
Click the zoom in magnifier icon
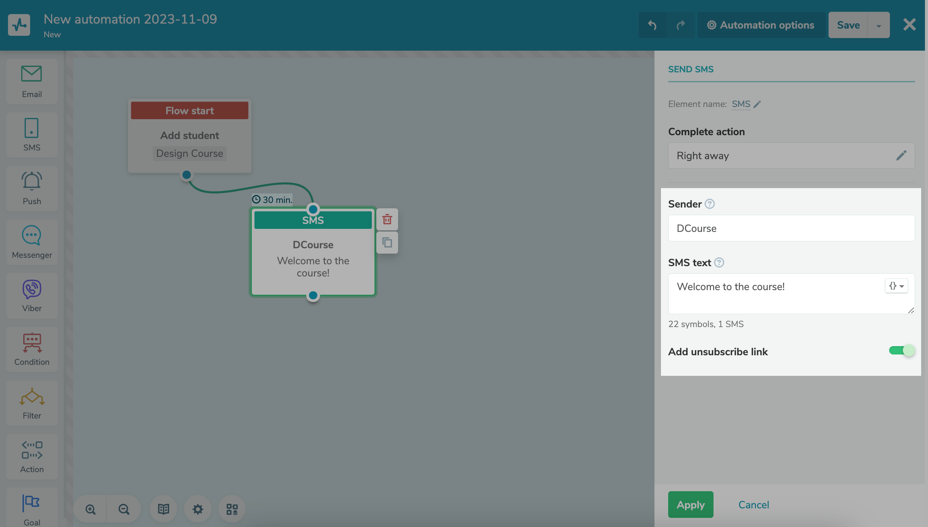coord(90,509)
